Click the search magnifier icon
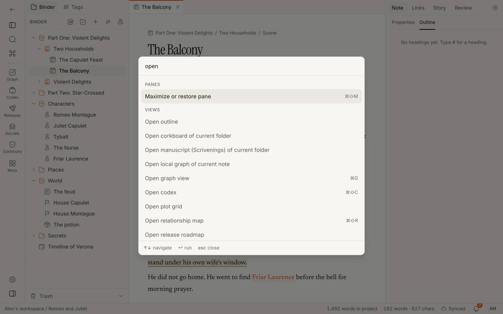The width and height of the screenshot is (503, 314). [12, 39]
